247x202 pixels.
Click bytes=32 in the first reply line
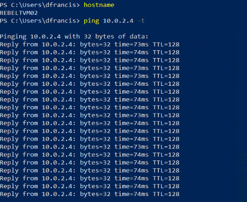click(95, 45)
